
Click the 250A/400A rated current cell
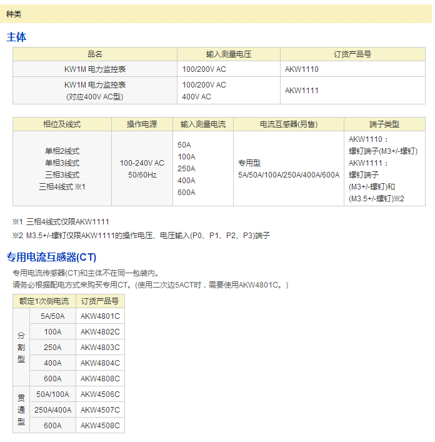[52, 410]
